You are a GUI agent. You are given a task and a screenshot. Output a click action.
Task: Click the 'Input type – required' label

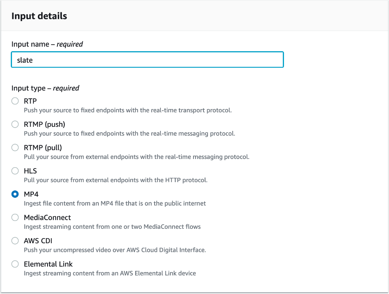(45, 88)
